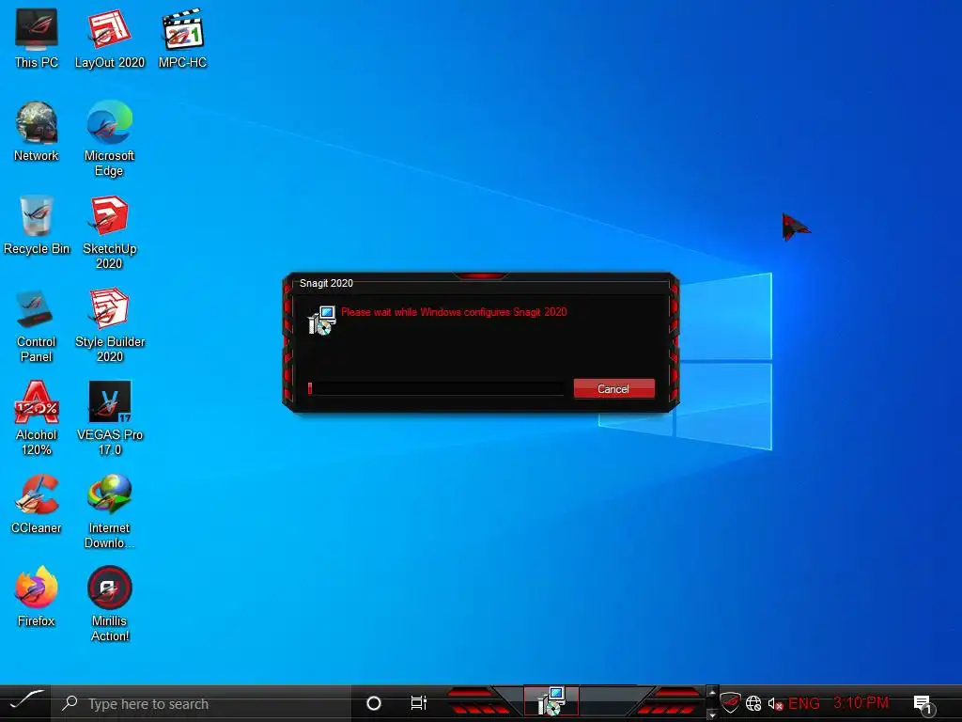Click the installer icon in Snagit dialog
Viewport: 962px width, 722px height.
pyautogui.click(x=321, y=321)
